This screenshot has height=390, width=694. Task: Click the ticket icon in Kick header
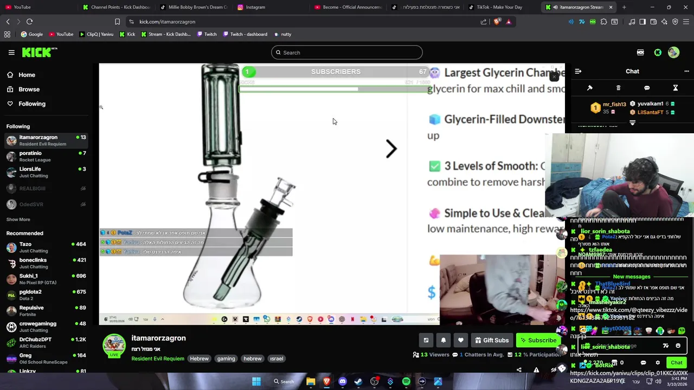pos(640,53)
